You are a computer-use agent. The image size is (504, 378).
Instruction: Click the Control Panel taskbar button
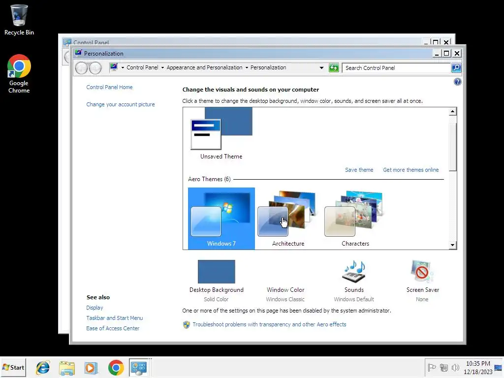pyautogui.click(x=139, y=367)
